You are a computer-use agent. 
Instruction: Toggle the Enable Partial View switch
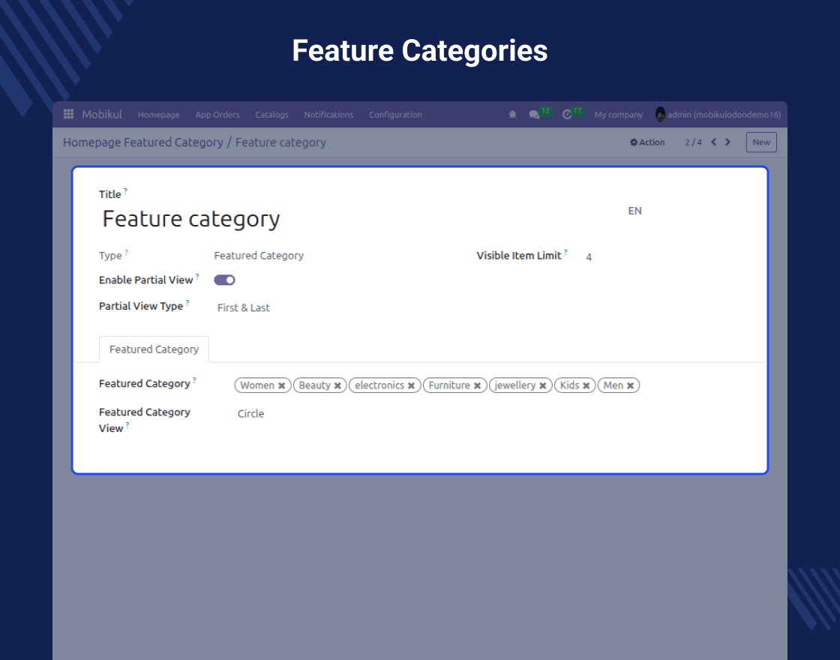(224, 280)
